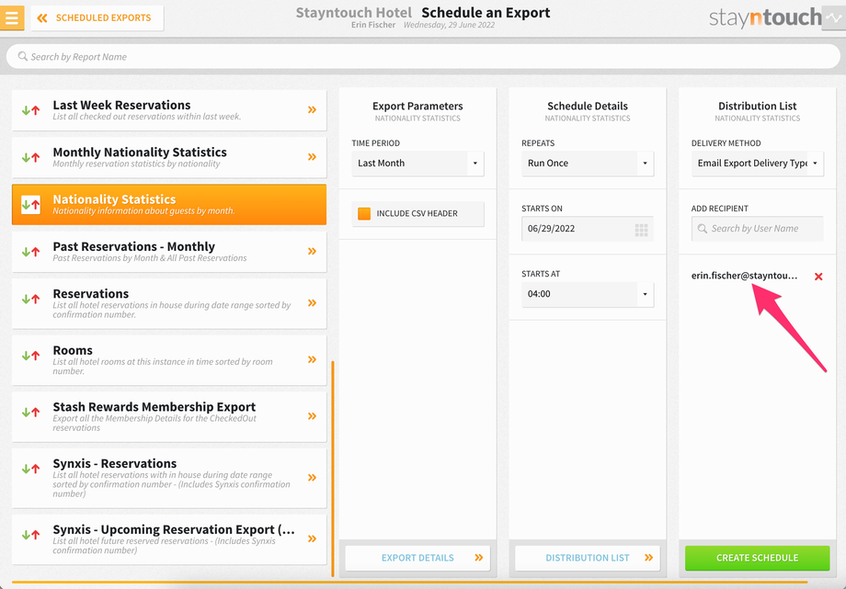Open the Starts At time dropdown 04:00
This screenshot has height=589, width=846.
tap(587, 294)
